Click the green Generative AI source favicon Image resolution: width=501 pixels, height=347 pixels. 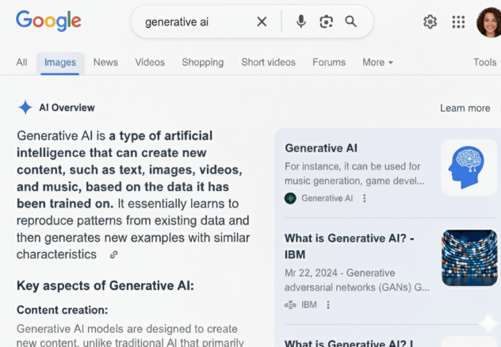290,198
